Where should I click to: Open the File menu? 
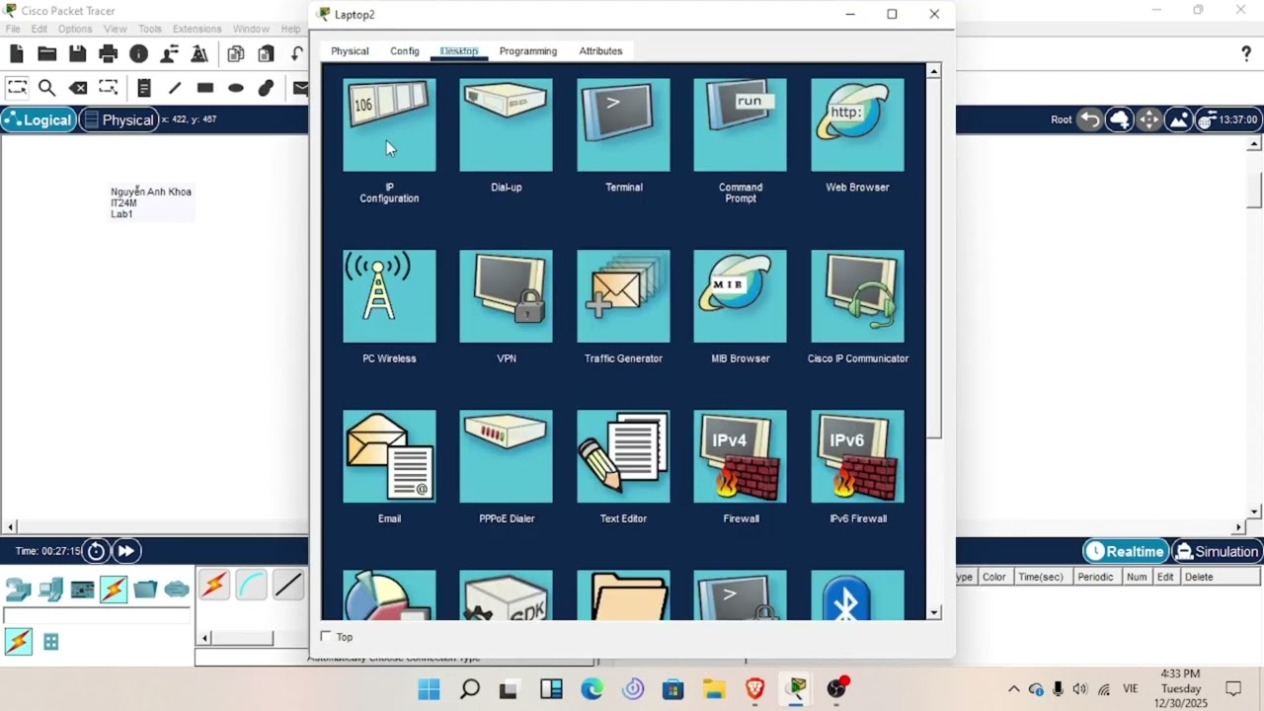13,29
